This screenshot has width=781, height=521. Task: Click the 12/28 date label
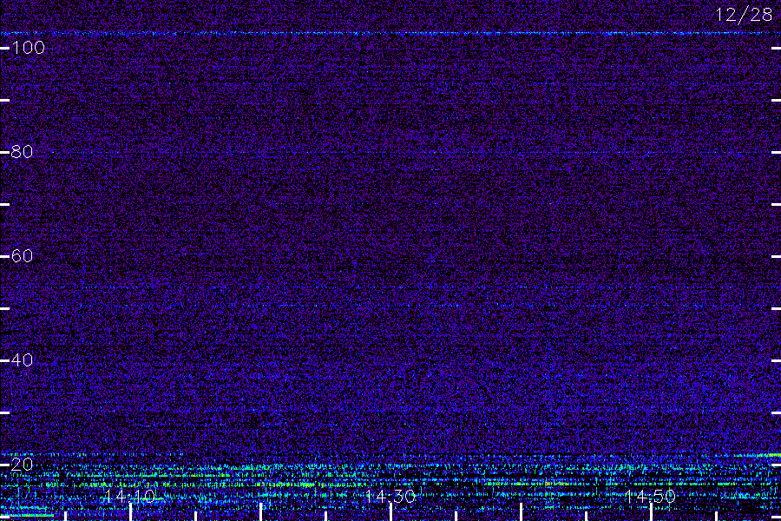[744, 15]
